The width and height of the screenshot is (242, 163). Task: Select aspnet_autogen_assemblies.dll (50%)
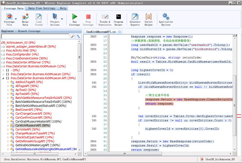[31, 46]
